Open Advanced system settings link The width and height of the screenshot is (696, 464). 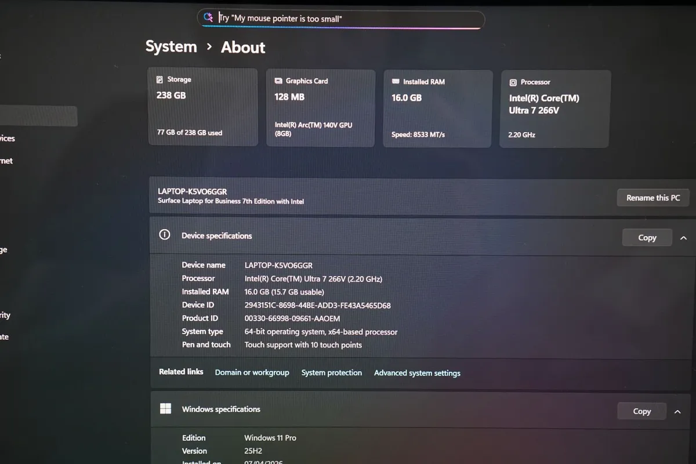(x=417, y=373)
